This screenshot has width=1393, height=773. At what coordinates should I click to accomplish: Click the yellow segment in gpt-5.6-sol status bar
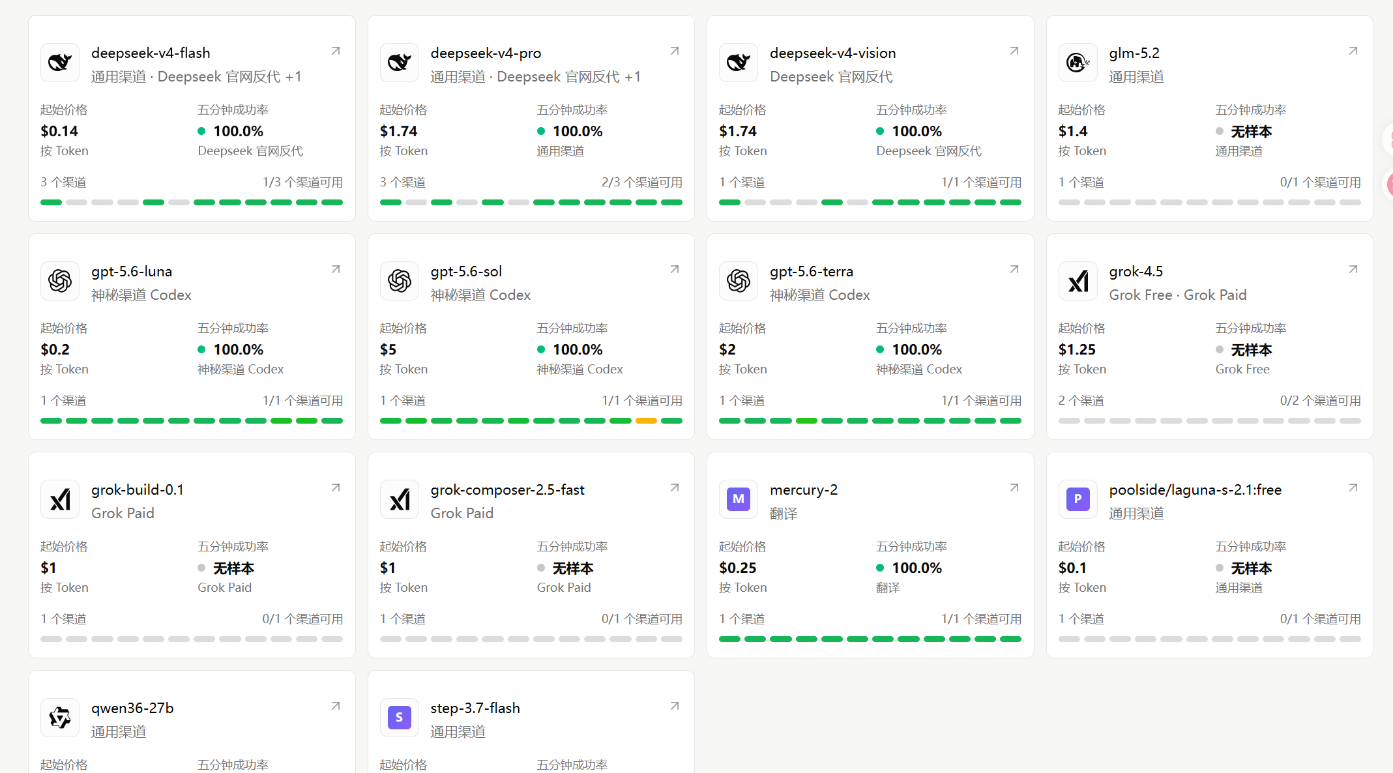tap(646, 420)
